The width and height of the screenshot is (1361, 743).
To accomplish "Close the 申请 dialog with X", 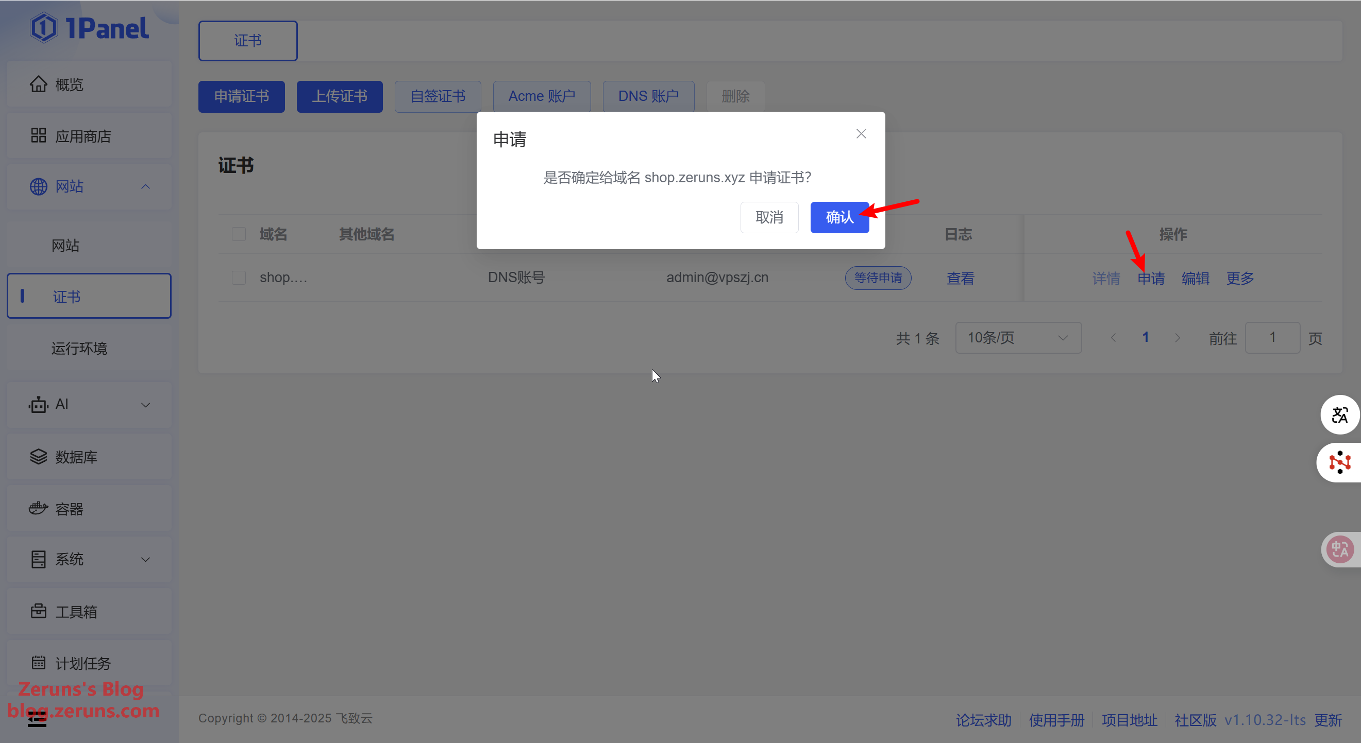I will 861,134.
